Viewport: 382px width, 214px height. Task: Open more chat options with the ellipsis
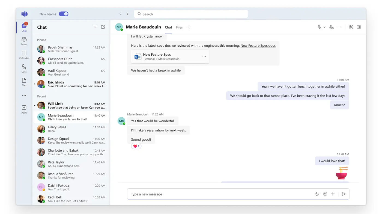339,27
